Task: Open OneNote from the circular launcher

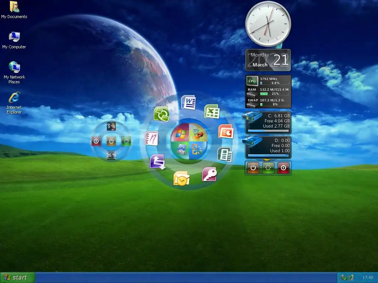Action: click(x=151, y=139)
